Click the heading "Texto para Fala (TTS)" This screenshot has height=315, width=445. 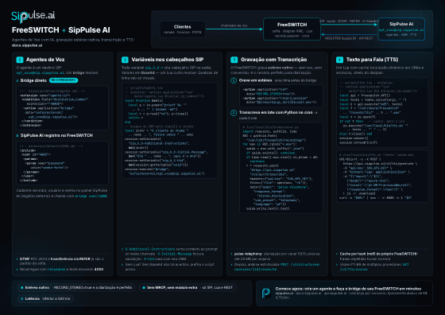coord(372,60)
